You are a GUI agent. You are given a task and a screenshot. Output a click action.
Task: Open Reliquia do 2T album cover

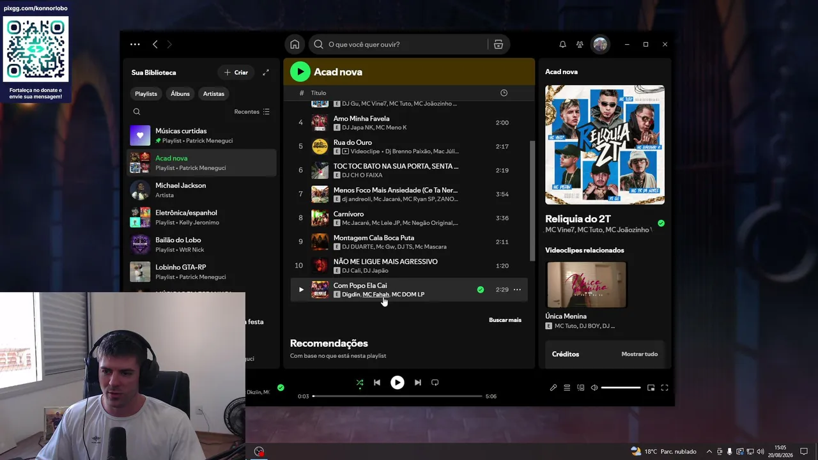(x=605, y=144)
